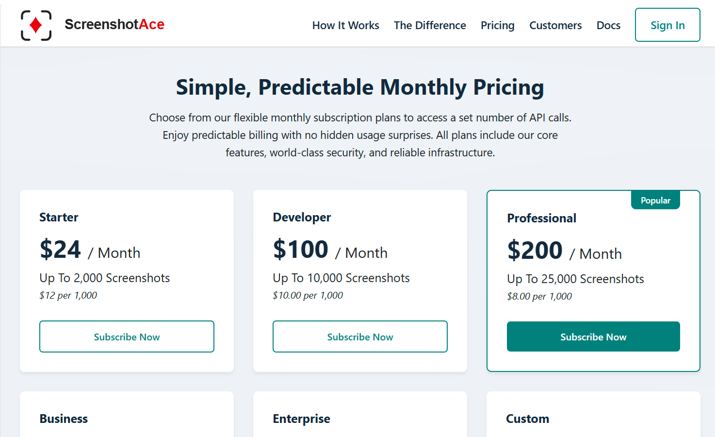Select the Developer plan card title

tap(302, 217)
